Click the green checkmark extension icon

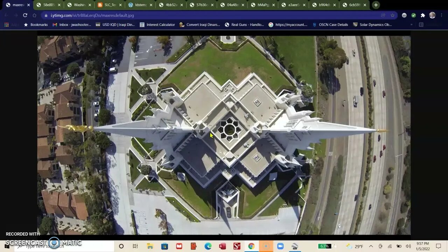pyautogui.click(x=414, y=15)
